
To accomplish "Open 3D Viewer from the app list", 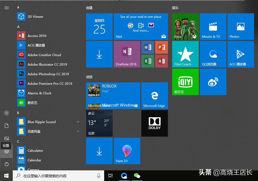I will (x=48, y=17).
